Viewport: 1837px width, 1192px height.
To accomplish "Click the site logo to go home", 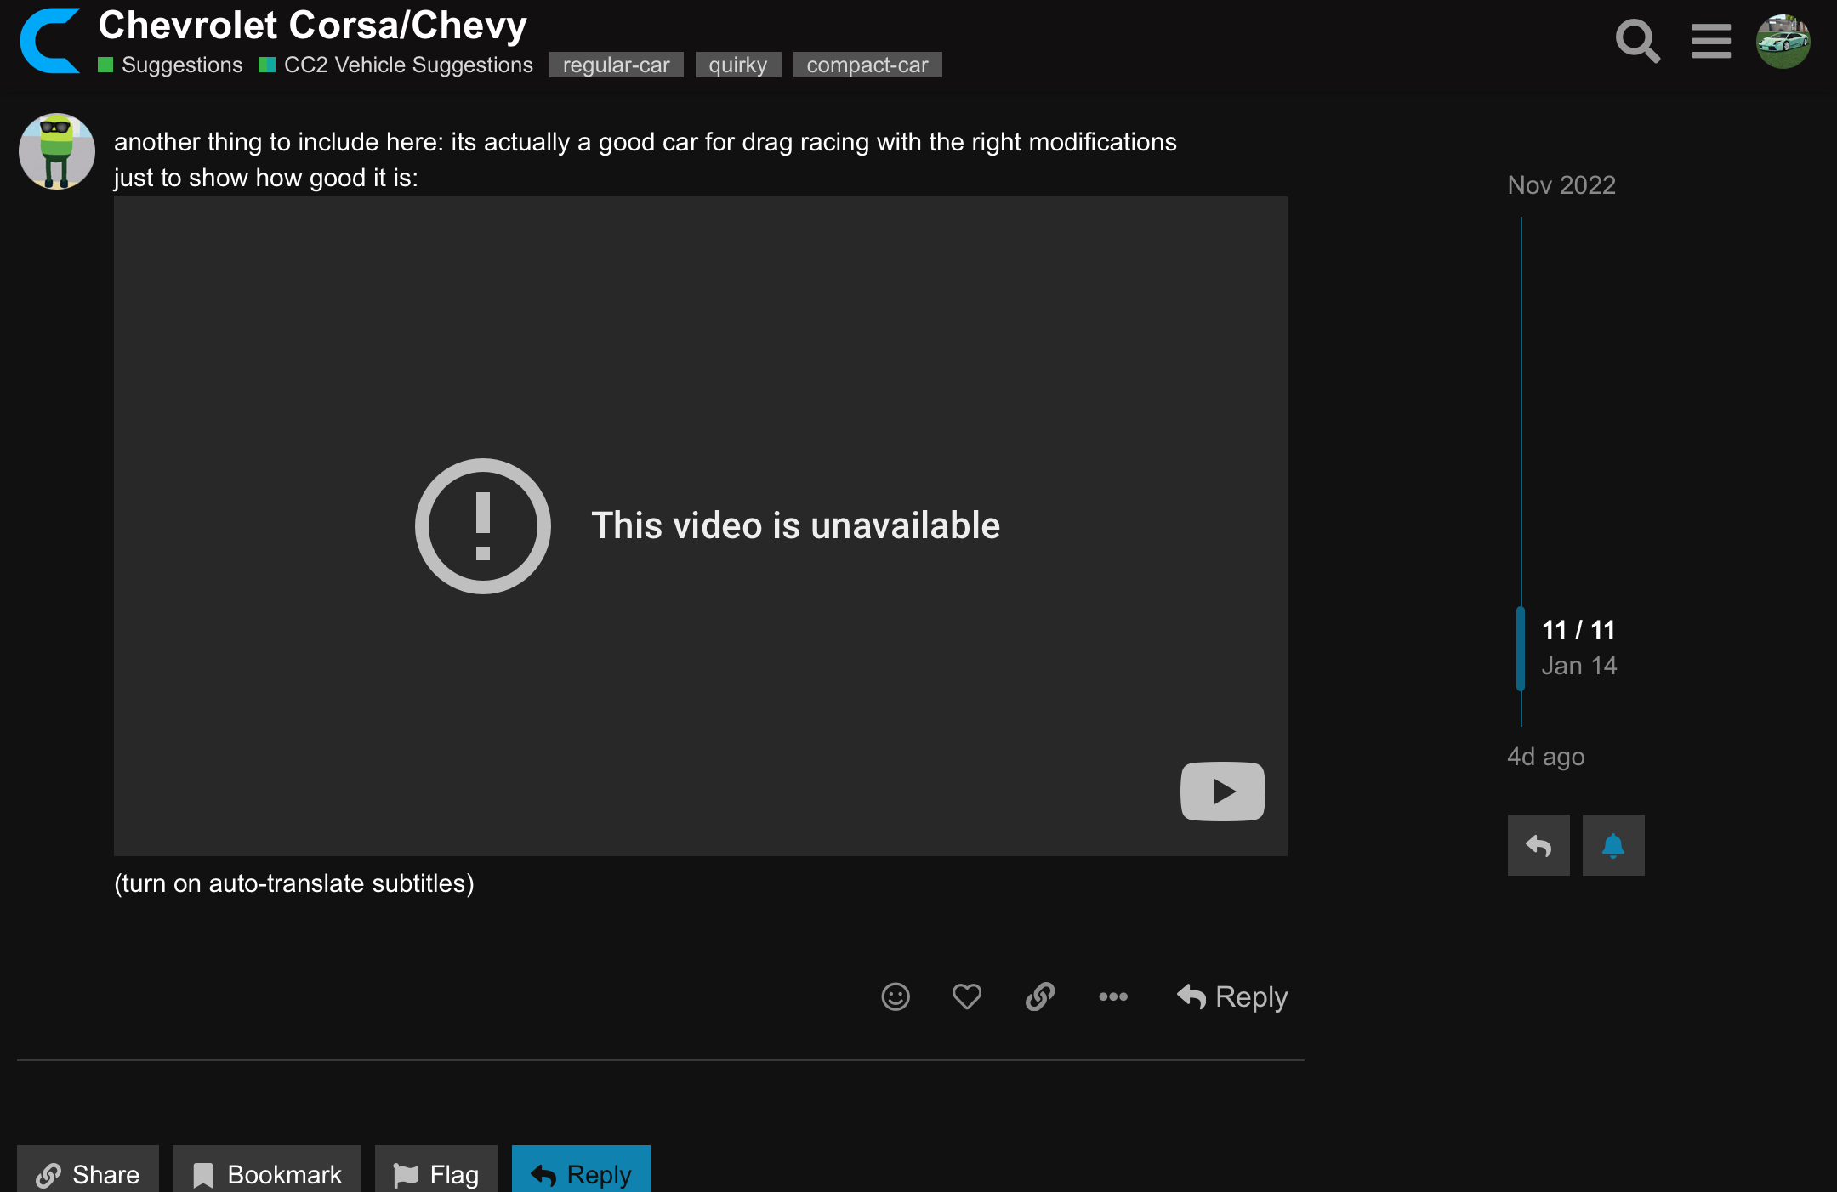I will [x=49, y=41].
